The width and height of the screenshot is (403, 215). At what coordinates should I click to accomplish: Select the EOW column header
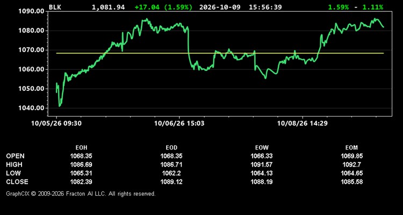(262, 148)
